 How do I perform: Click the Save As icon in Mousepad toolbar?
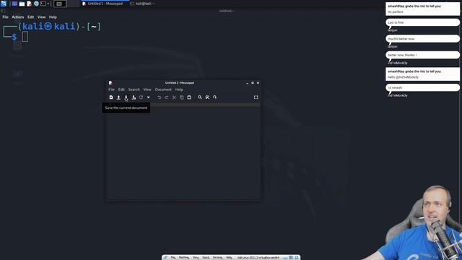134,97
